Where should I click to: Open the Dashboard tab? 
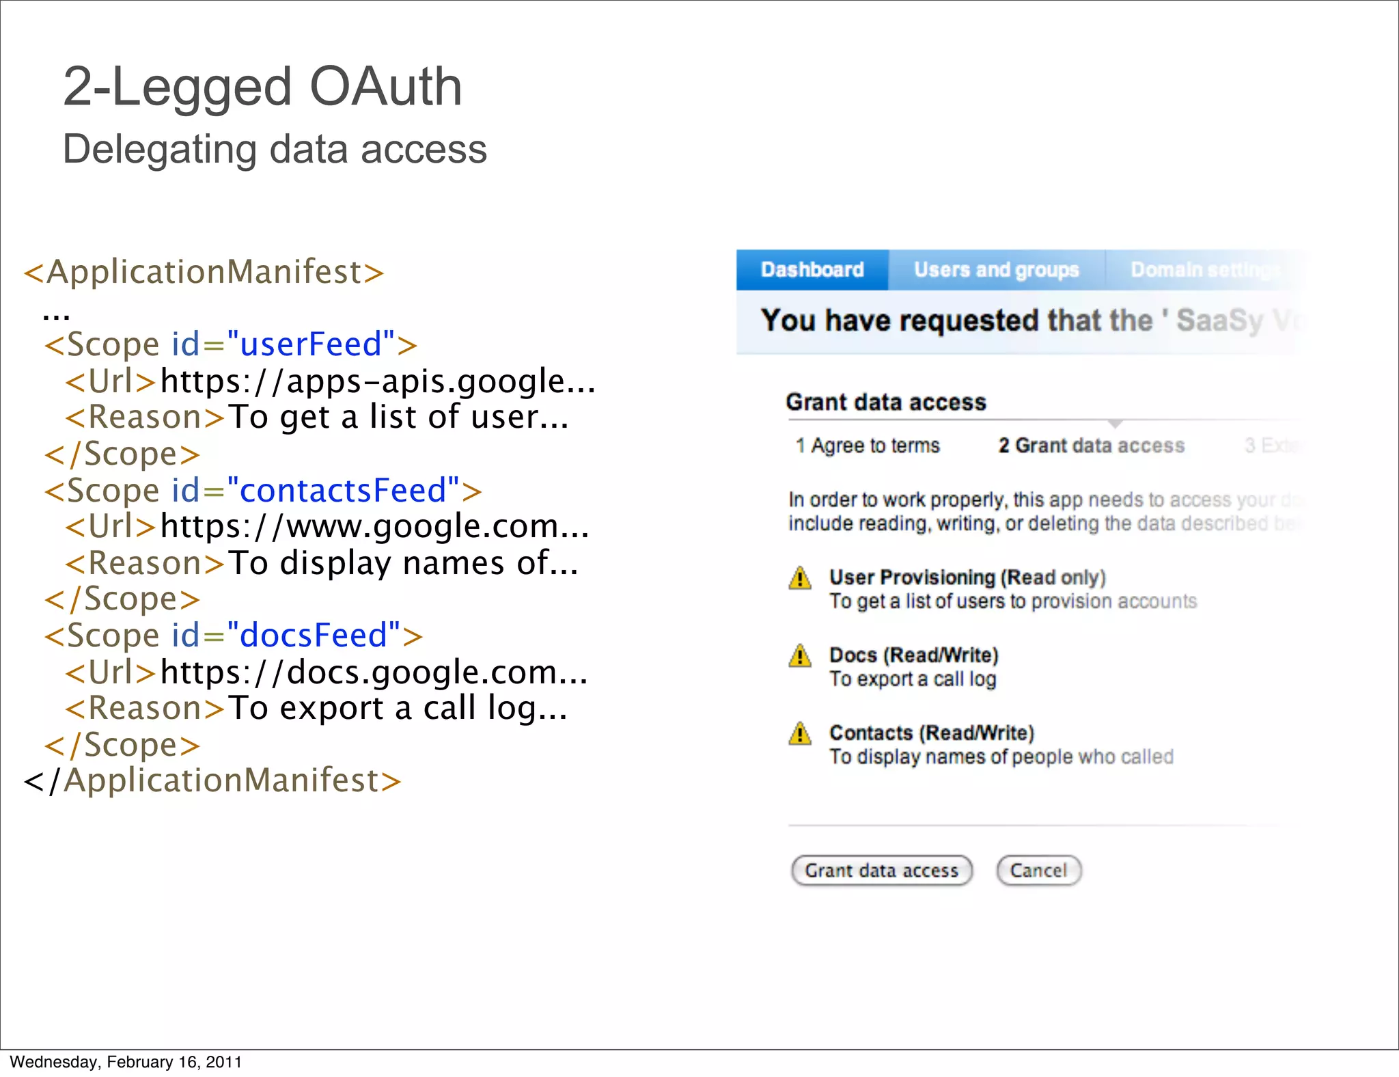(812, 270)
